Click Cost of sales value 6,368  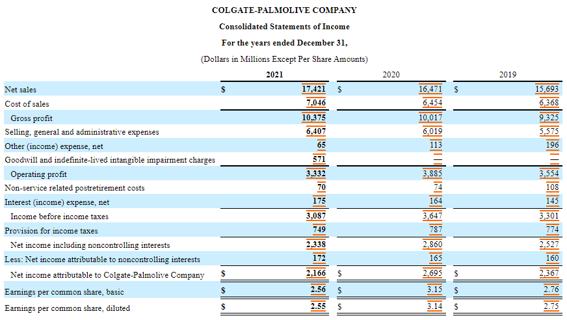point(549,103)
